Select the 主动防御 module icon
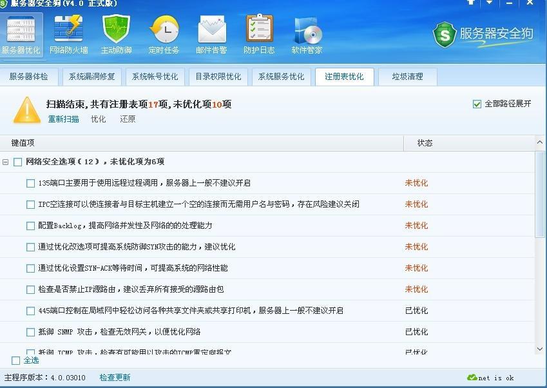The width and height of the screenshot is (547, 388). tap(115, 34)
